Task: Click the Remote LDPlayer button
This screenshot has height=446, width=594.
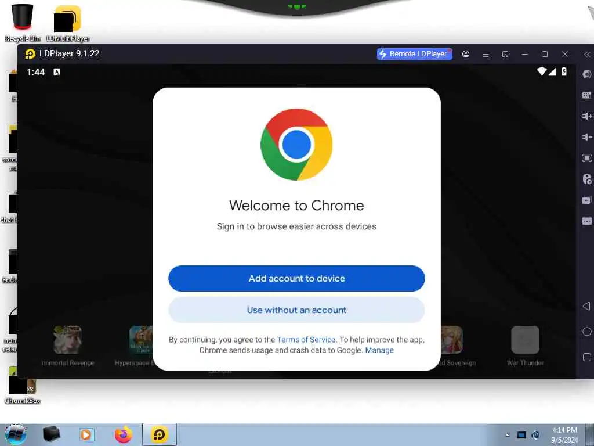Action: (x=414, y=54)
